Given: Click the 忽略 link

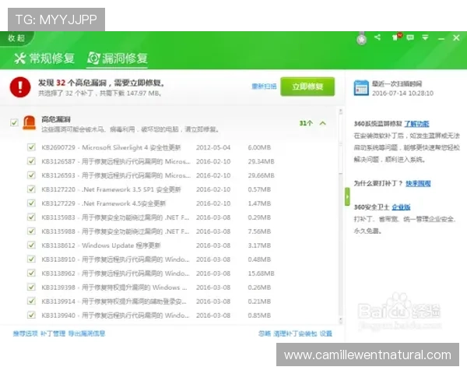Looking at the screenshot, I should pos(265,333).
